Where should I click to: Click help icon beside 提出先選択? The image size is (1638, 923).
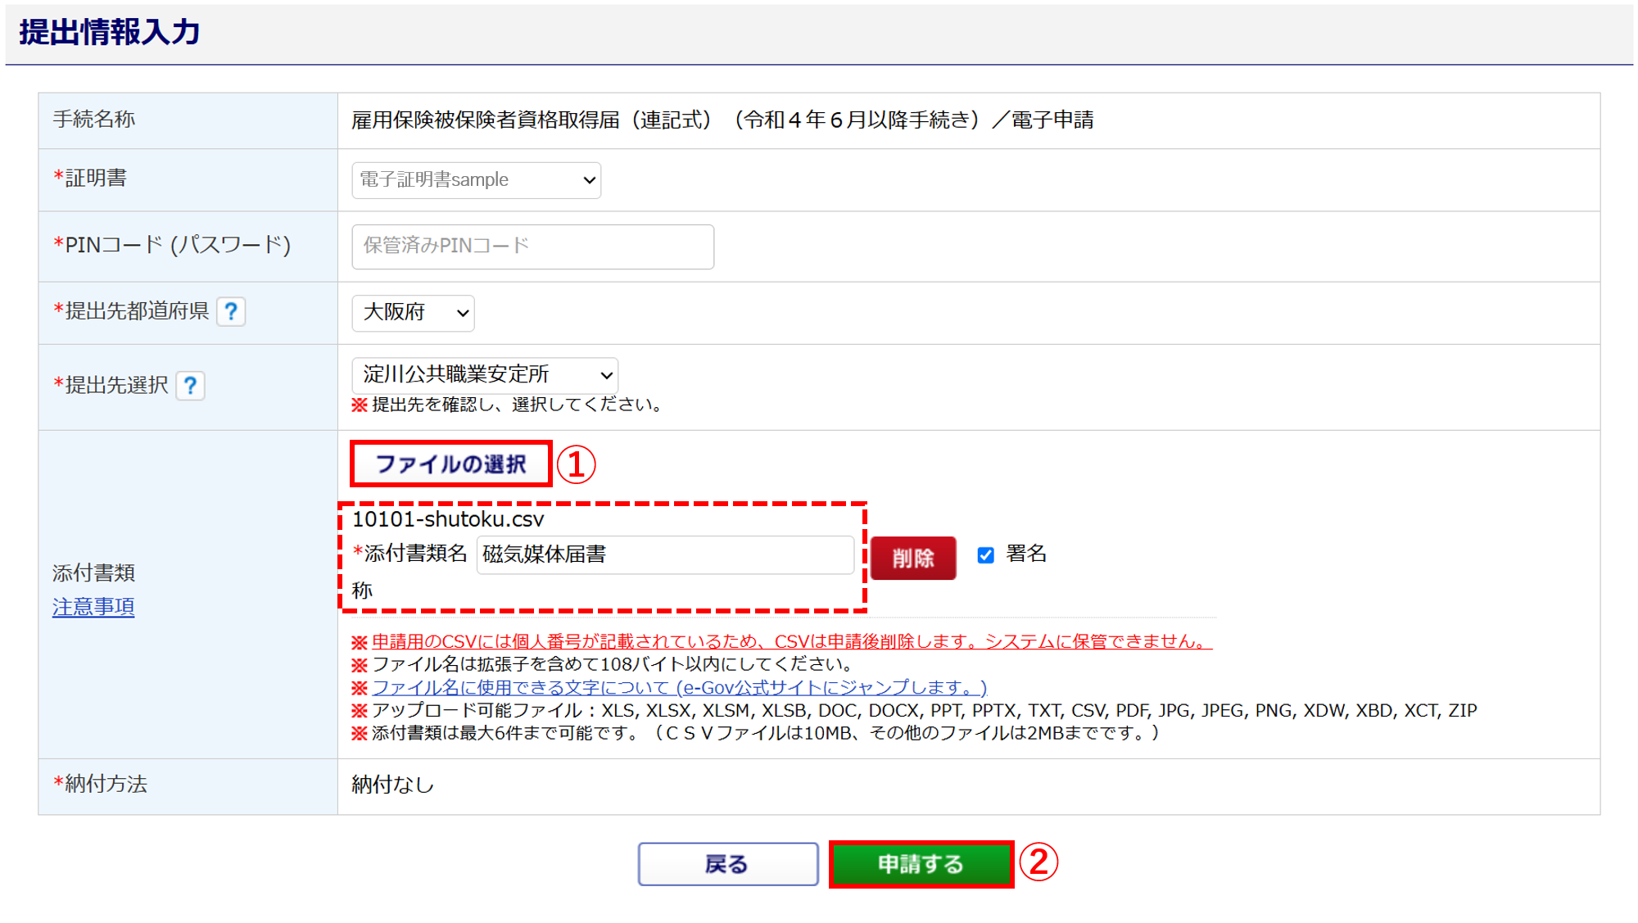(x=190, y=386)
